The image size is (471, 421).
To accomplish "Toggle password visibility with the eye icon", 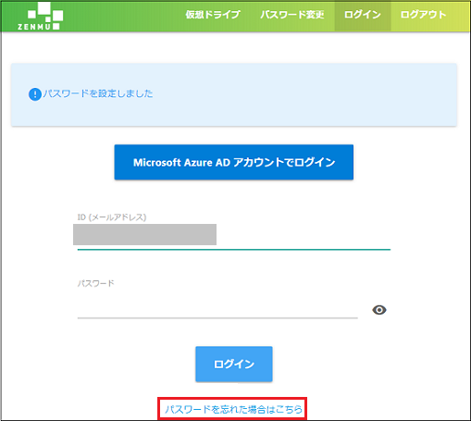I will coord(379,310).
